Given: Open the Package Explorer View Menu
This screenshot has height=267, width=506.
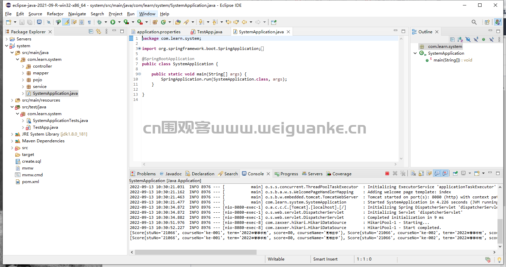Looking at the screenshot, I should click(x=106, y=32).
